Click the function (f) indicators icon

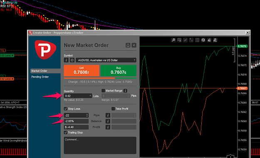[203, 40]
